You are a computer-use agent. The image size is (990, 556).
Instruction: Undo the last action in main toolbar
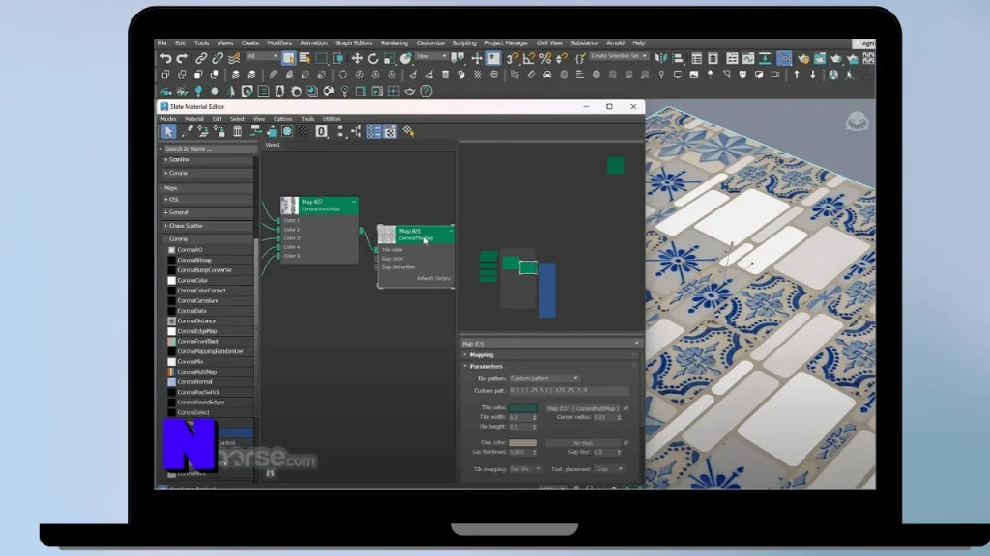coord(165,58)
